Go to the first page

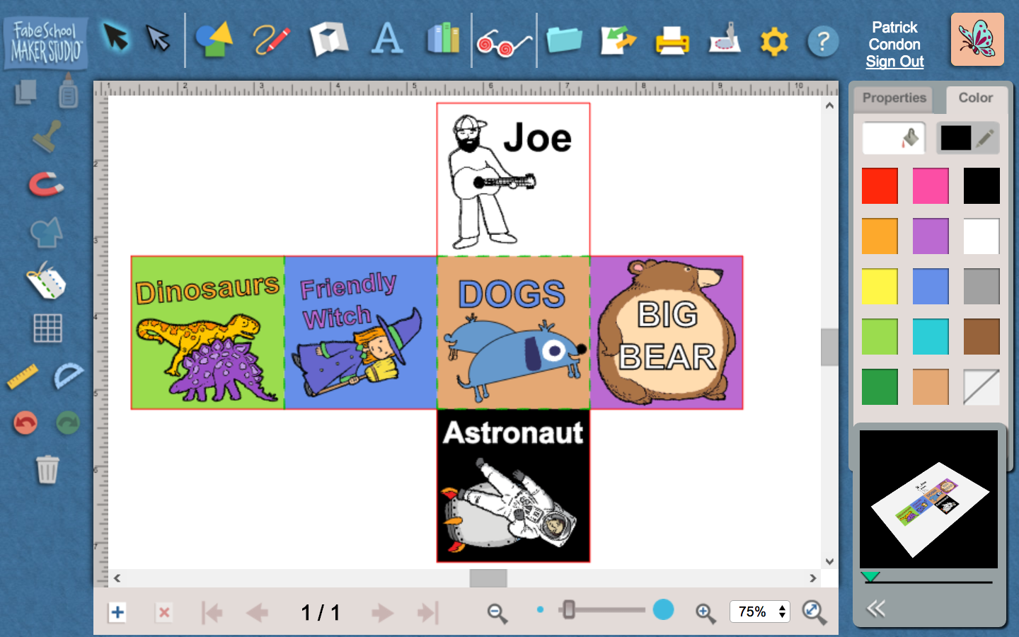pyautogui.click(x=212, y=612)
